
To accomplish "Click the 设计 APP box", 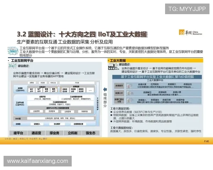I will [x=32, y=90].
